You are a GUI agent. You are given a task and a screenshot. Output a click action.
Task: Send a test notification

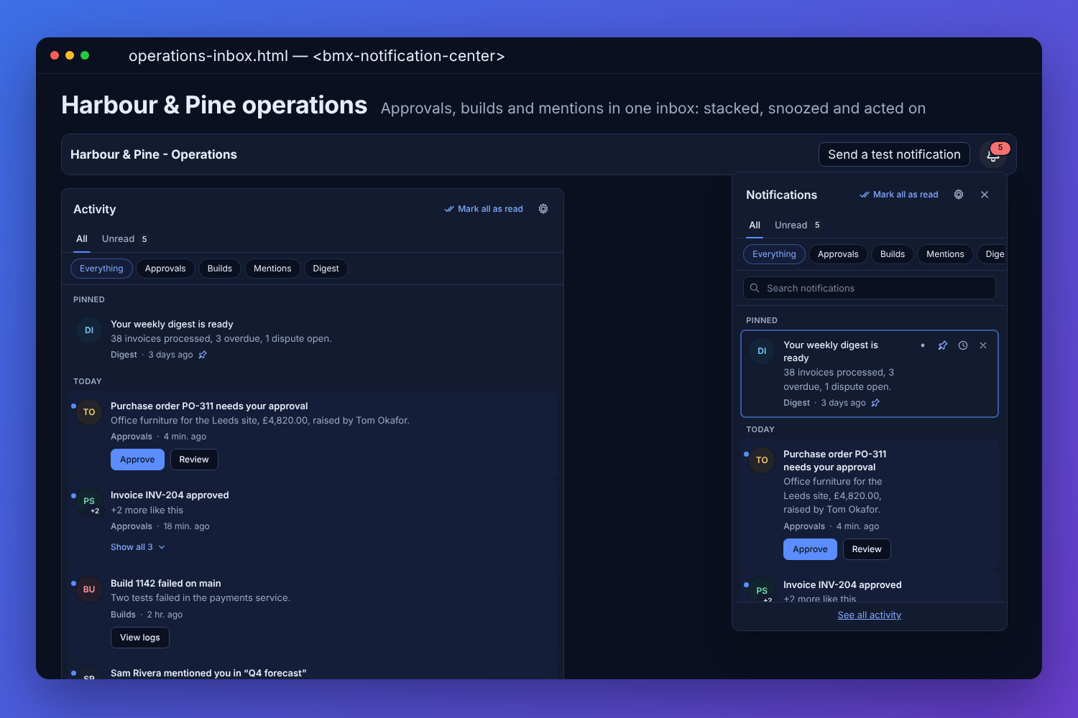tap(894, 154)
